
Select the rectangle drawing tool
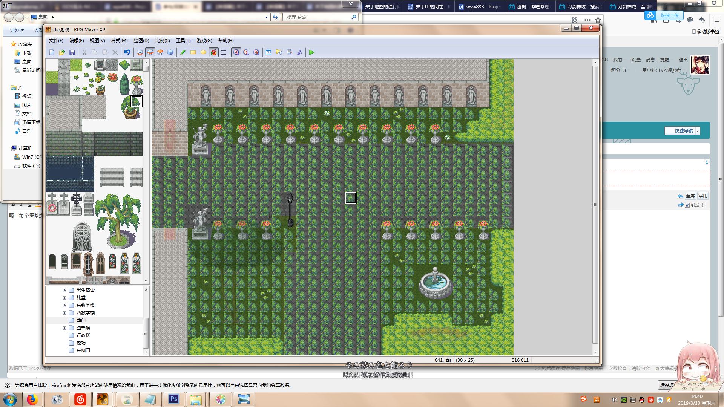pyautogui.click(x=193, y=52)
